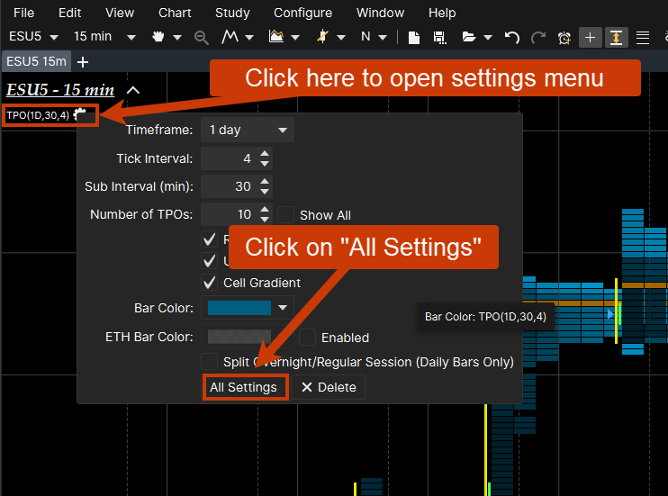Image resolution: width=668 pixels, height=496 pixels.
Task: Toggle the crosshair plus icon
Action: click(591, 38)
